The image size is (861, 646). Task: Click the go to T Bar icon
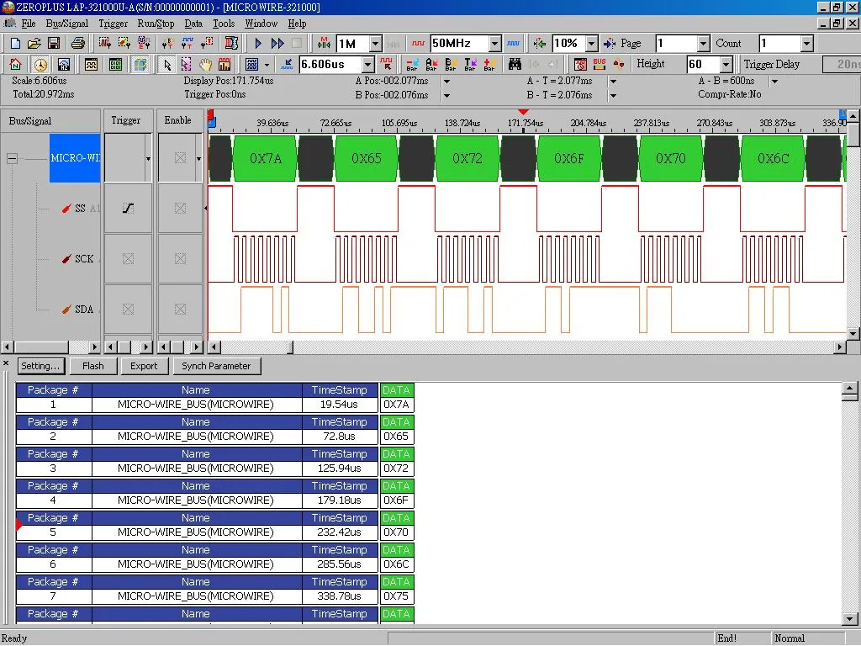coord(470,64)
